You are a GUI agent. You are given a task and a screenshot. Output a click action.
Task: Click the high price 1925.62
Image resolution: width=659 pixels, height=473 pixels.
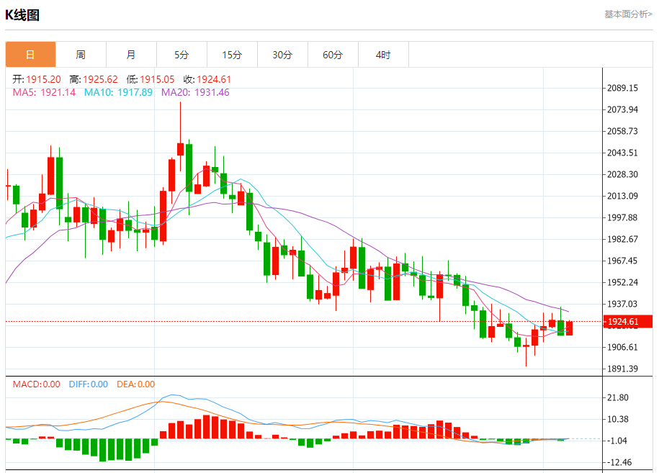100,79
